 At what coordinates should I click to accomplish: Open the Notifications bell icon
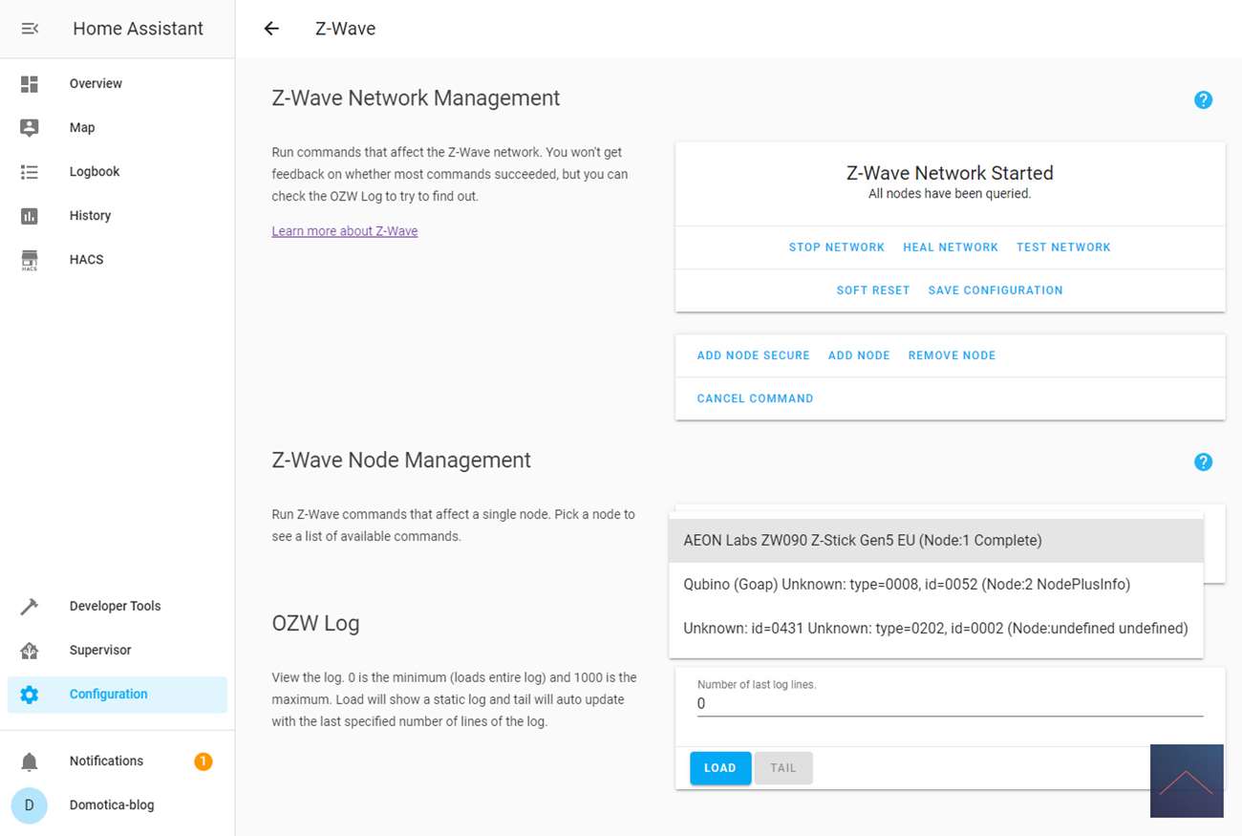tap(30, 761)
